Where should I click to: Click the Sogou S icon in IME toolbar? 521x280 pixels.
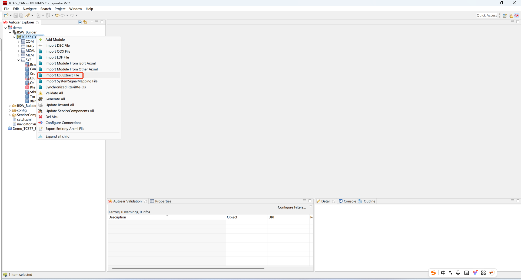pyautogui.click(x=433, y=273)
